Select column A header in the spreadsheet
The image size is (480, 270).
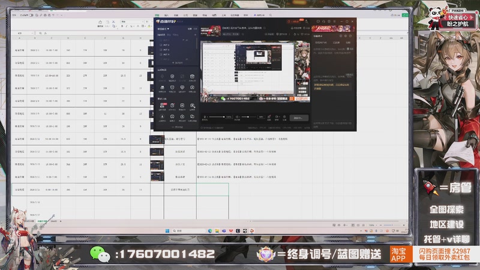(19, 38)
